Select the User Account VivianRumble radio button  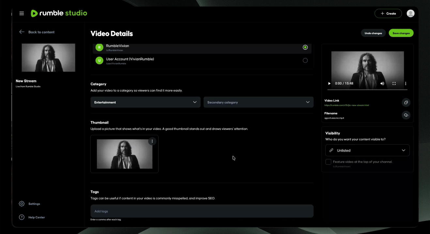tap(305, 60)
